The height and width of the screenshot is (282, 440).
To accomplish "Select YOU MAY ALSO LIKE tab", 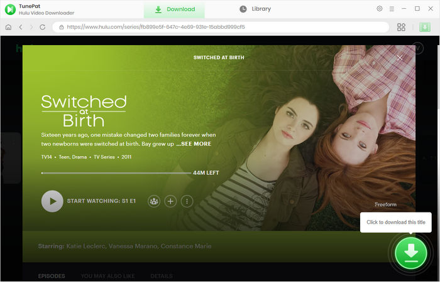I will pyautogui.click(x=107, y=276).
